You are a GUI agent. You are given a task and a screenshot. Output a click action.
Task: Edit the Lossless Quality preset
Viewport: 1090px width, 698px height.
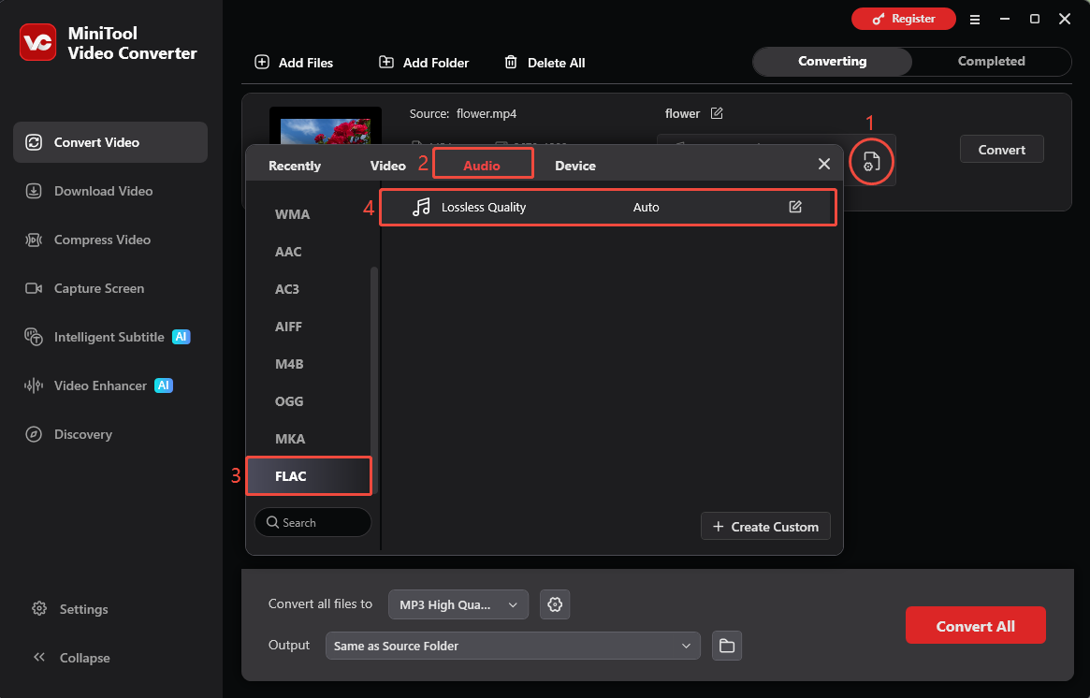coord(795,207)
